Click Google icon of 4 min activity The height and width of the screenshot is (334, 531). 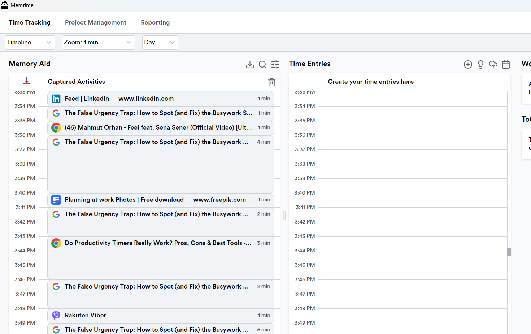click(x=56, y=142)
